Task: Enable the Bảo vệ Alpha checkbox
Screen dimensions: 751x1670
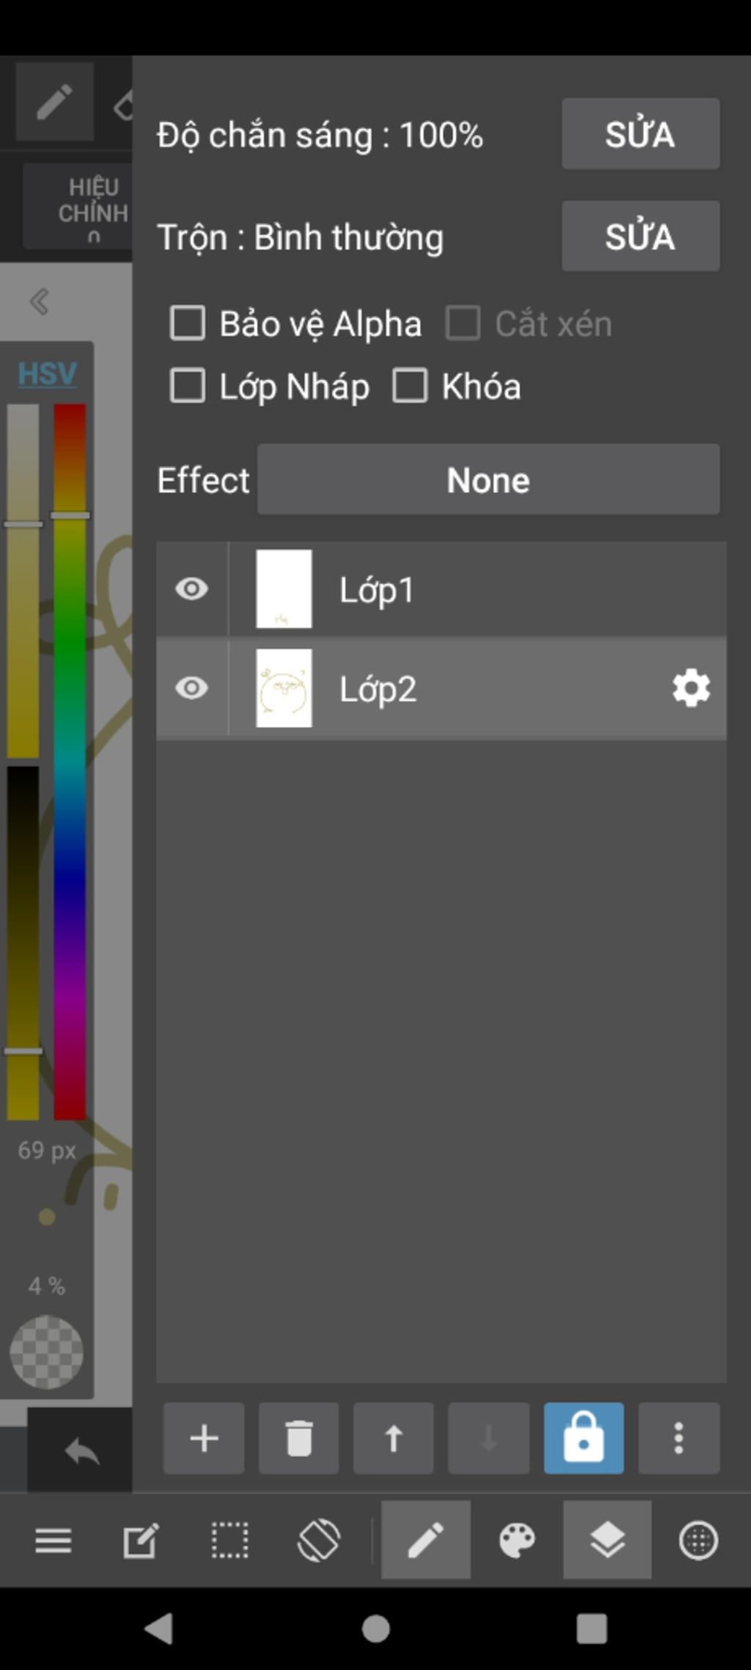Action: [x=188, y=323]
